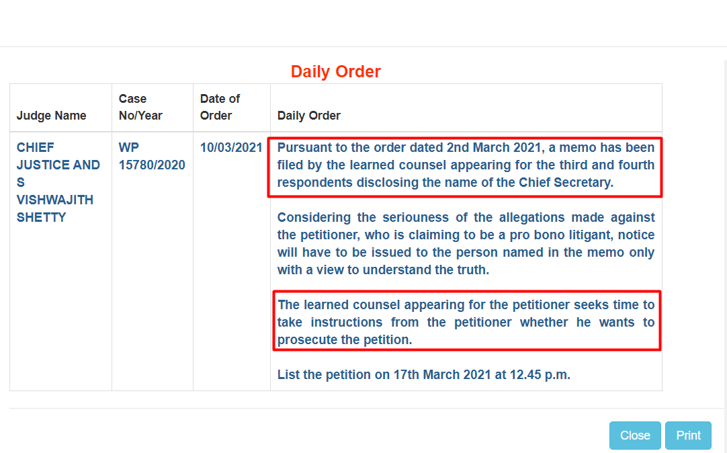Click the paragraph starting 'Pursuant to the order'
Viewport: 727px width, 453px height.
tap(466, 165)
